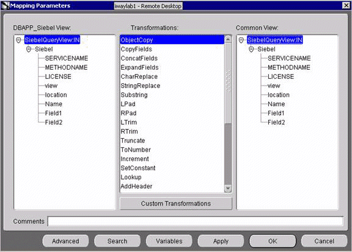The image size is (352, 252).
Task: Choose Substring transformation
Action: pyautogui.click(x=172, y=95)
